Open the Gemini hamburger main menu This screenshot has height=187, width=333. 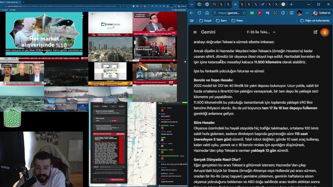195,32
